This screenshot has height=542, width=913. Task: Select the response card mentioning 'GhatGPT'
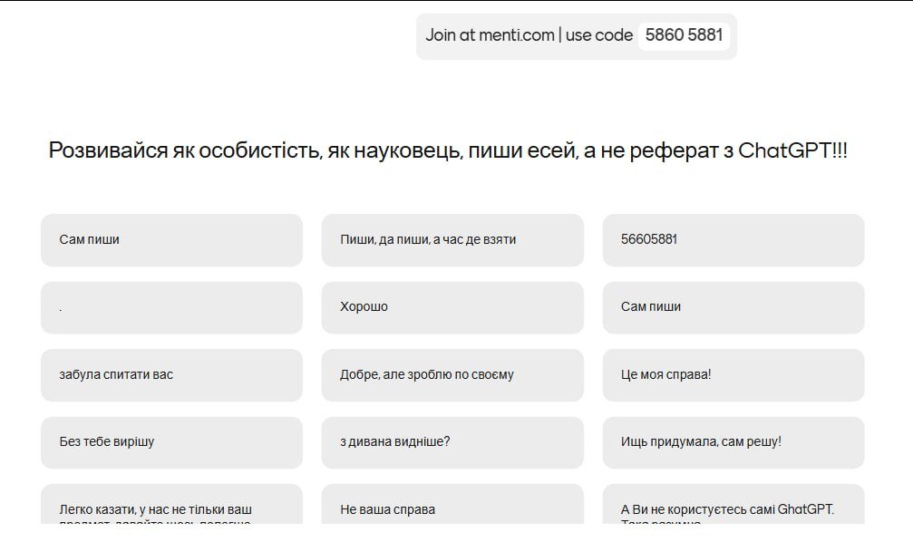point(733,506)
